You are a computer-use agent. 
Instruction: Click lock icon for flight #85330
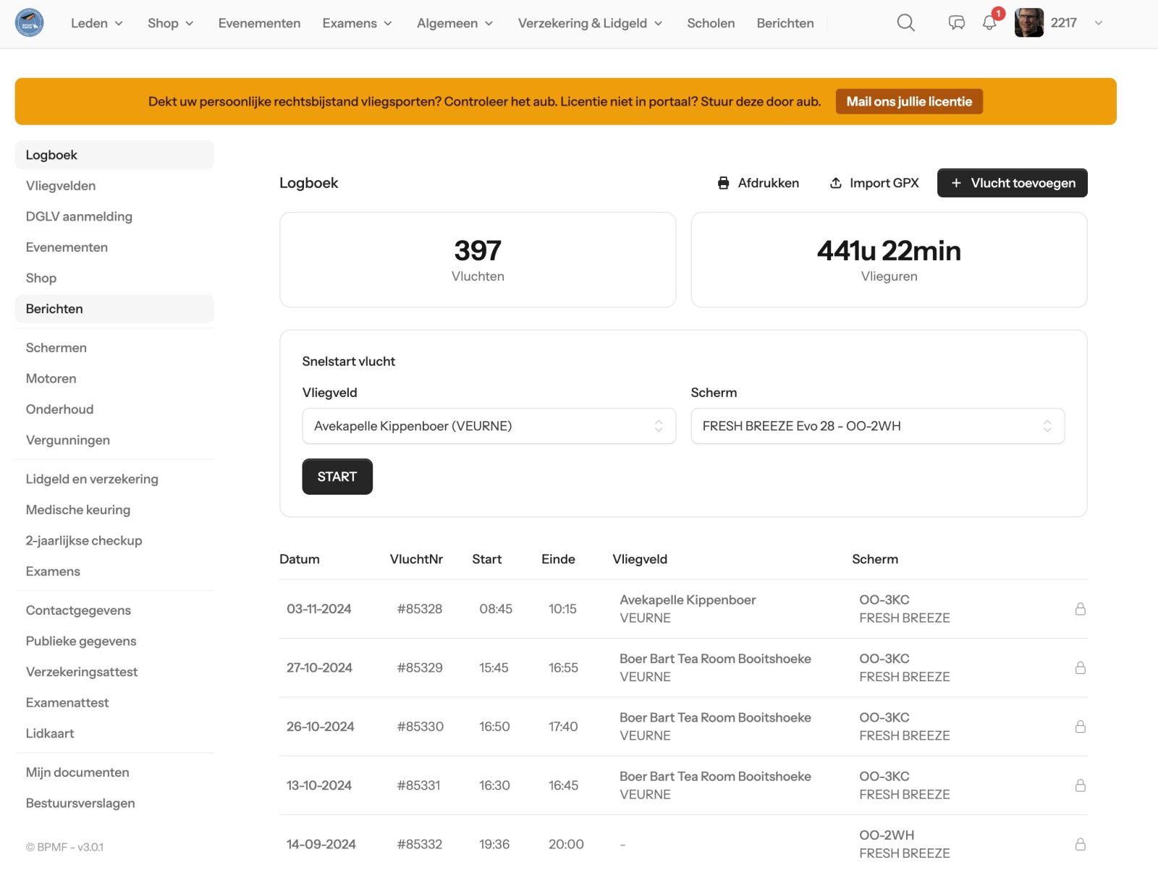click(1080, 726)
